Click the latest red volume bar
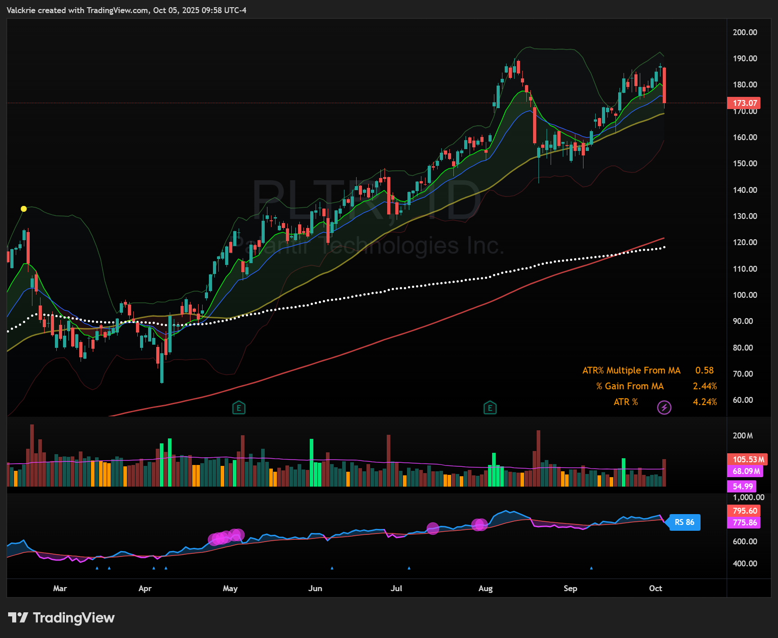This screenshot has height=638, width=778. click(664, 473)
